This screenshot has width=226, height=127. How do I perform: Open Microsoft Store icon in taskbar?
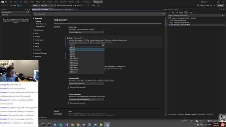[61, 125]
